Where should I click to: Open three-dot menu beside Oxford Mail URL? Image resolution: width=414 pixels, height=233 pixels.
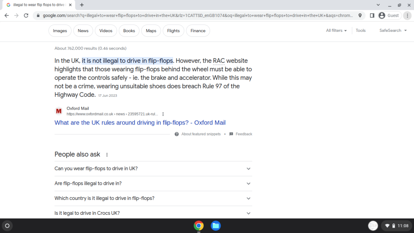163,114
